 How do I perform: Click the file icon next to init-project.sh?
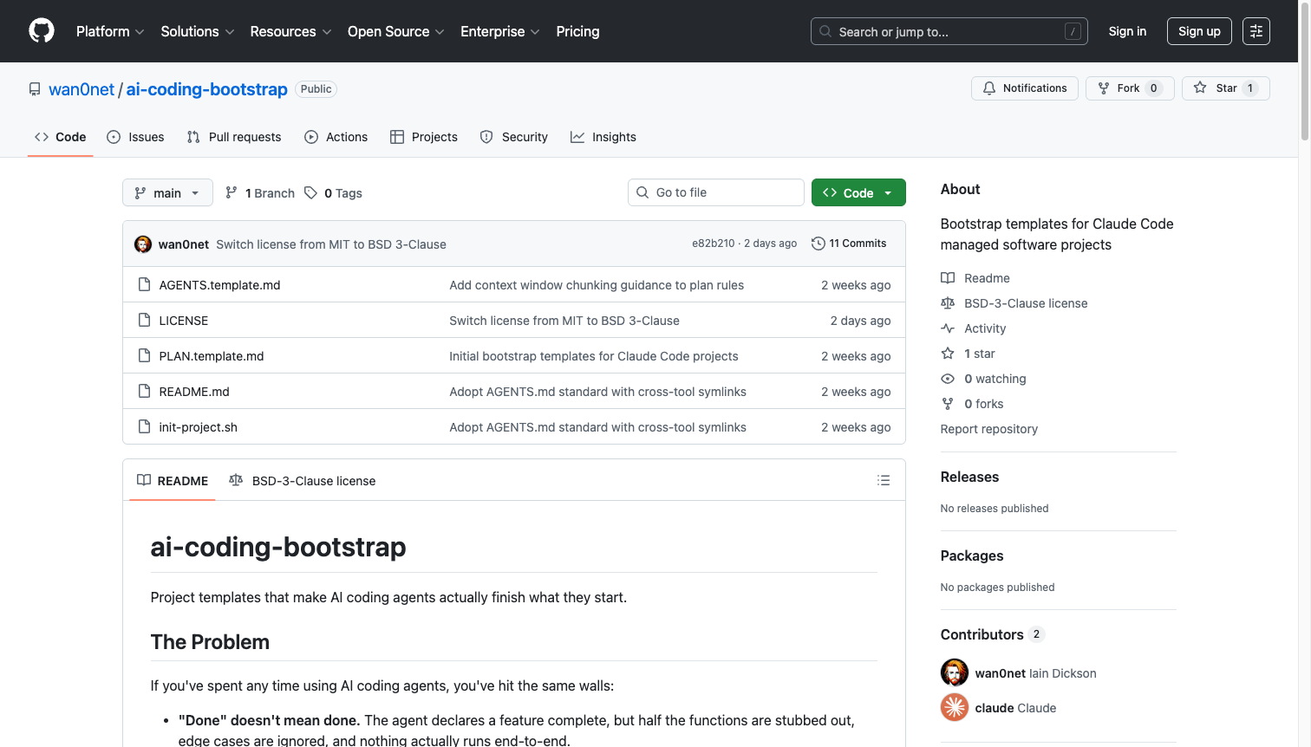point(144,426)
